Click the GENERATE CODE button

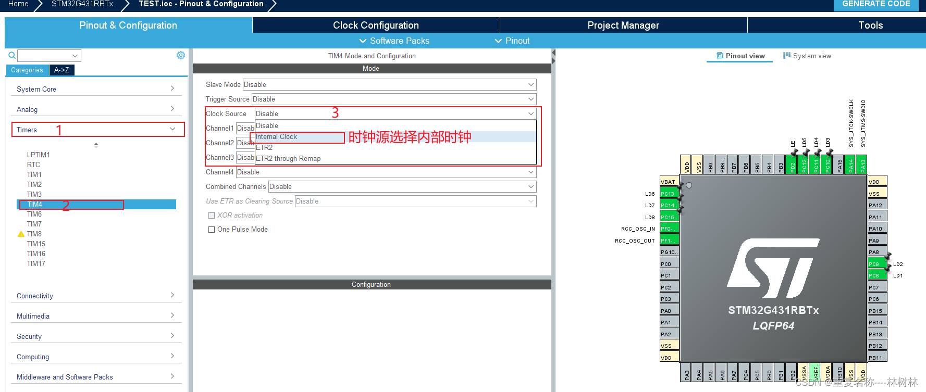(x=876, y=4)
